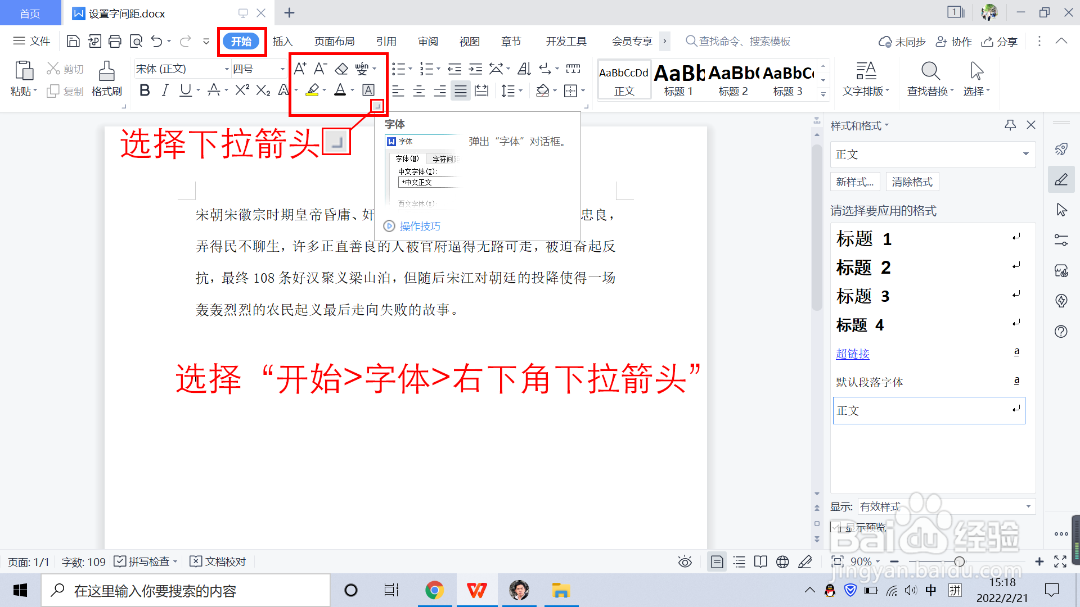Toggle eye protection mode icon in status bar
The image size is (1080, 607).
(x=685, y=561)
